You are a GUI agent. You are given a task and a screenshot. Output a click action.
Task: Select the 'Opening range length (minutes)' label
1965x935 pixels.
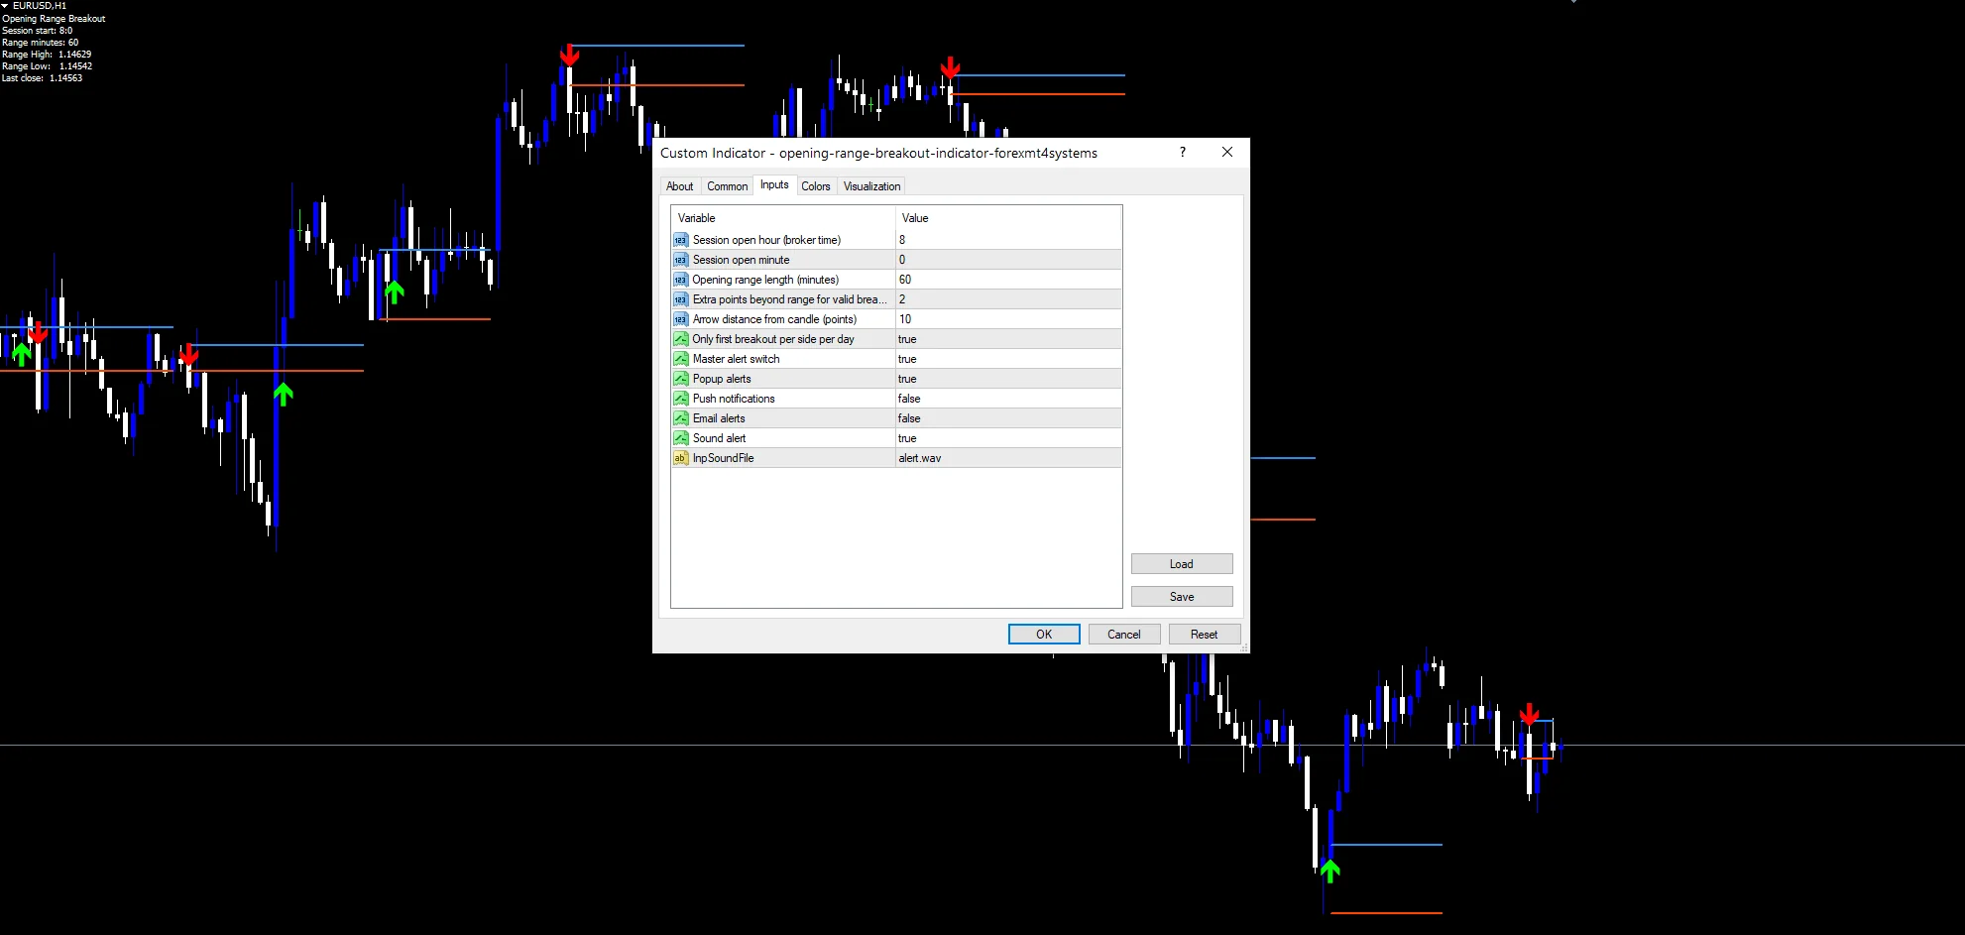(765, 280)
